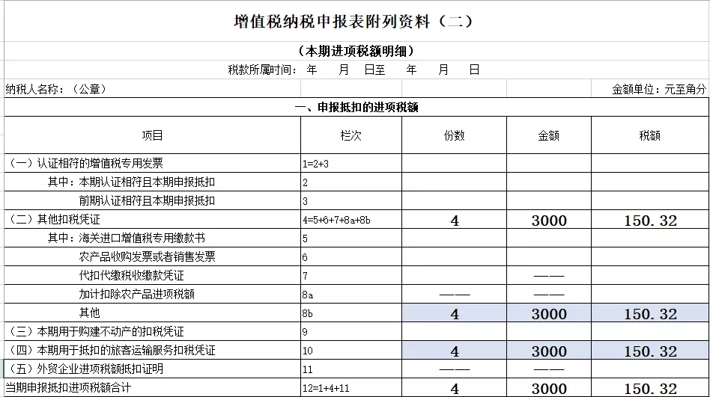Click row （二）其他扣税凭证
The height and width of the screenshot is (397, 710).
[152, 219]
